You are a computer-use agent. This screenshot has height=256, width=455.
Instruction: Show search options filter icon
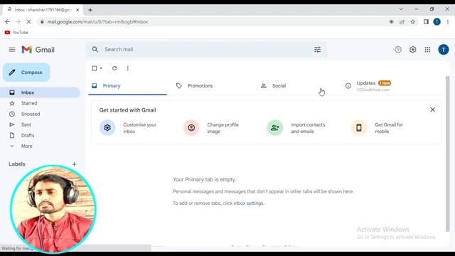pos(318,50)
